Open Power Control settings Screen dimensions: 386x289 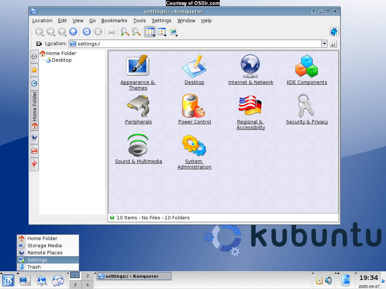click(x=195, y=110)
